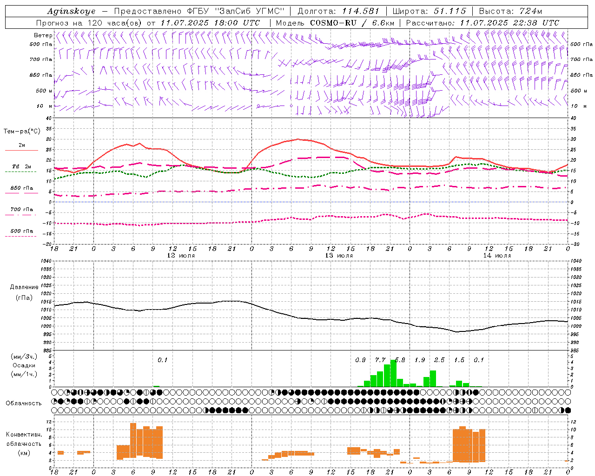
Task: Click the "2.5" precipitation amount value
Action: coord(439,360)
